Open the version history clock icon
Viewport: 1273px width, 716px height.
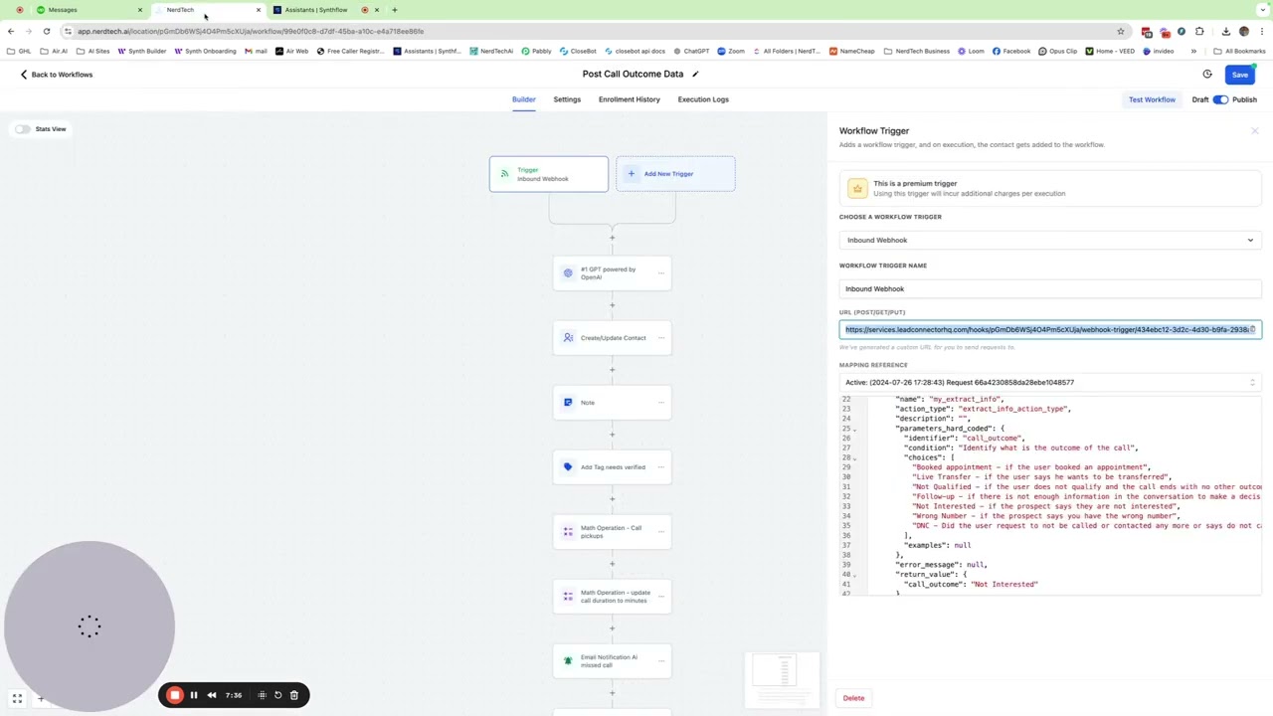coord(1207,75)
